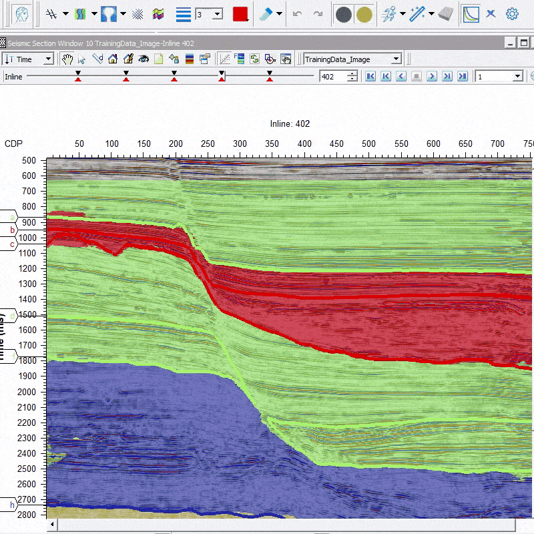Open the color bar icon
The width and height of the screenshot is (534, 534).
190,59
